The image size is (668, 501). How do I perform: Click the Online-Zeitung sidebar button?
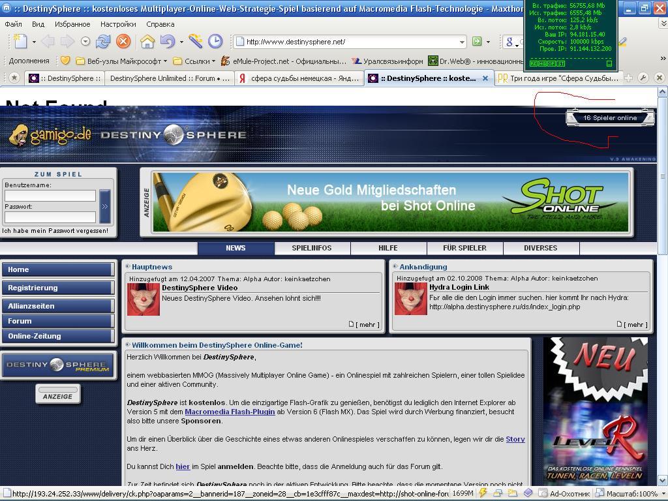pos(58,336)
